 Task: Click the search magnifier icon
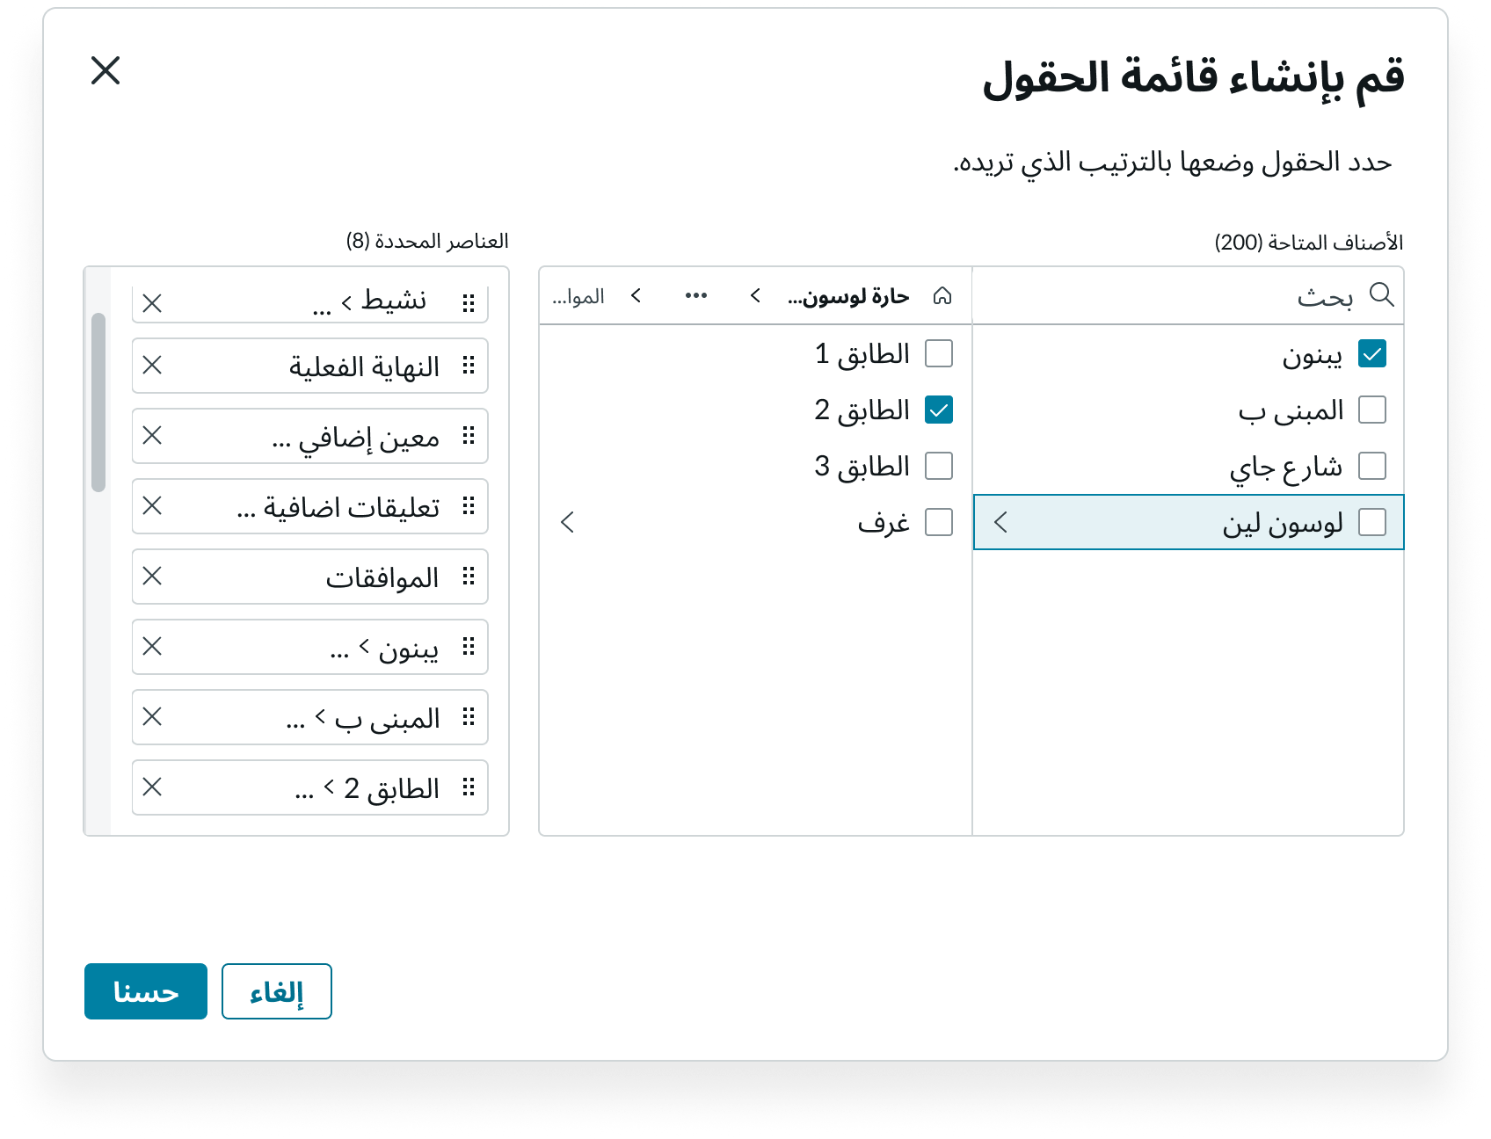1381,295
